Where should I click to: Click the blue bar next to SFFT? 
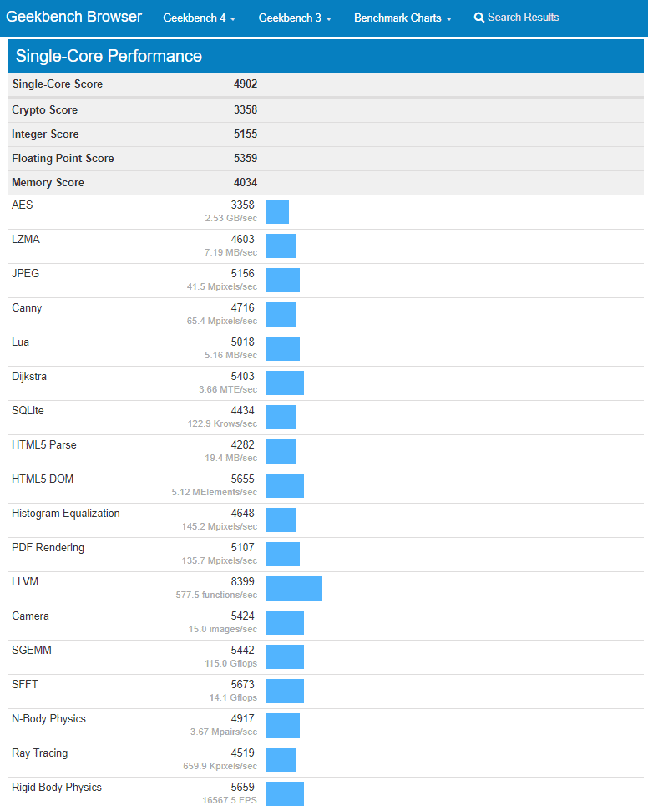click(x=283, y=691)
